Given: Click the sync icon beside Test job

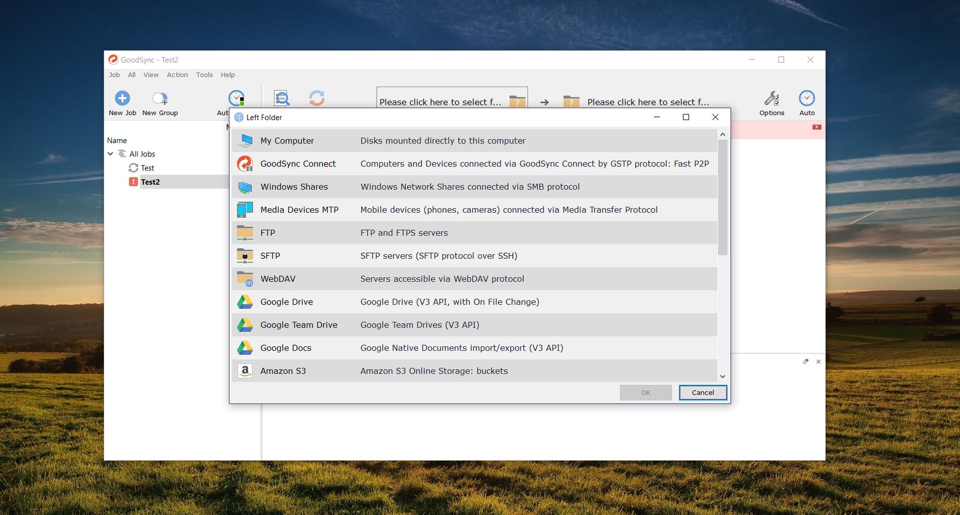Looking at the screenshot, I should (133, 168).
